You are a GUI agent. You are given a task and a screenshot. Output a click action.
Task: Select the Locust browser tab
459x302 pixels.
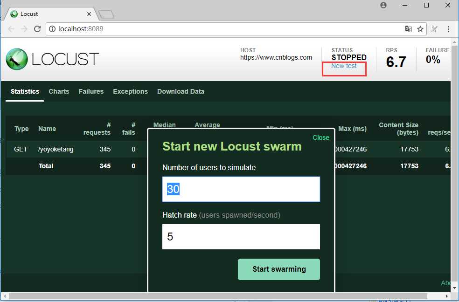tap(51, 14)
